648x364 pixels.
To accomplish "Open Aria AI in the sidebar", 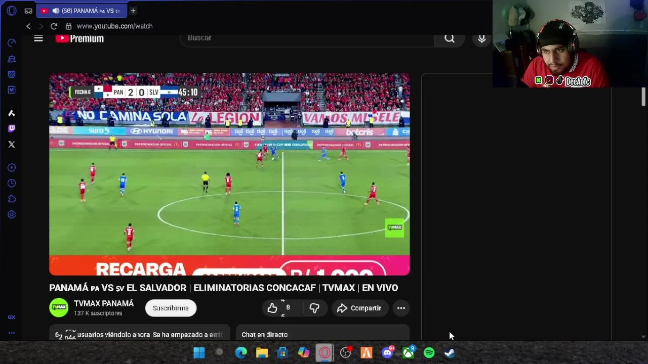I will pyautogui.click(x=12, y=113).
